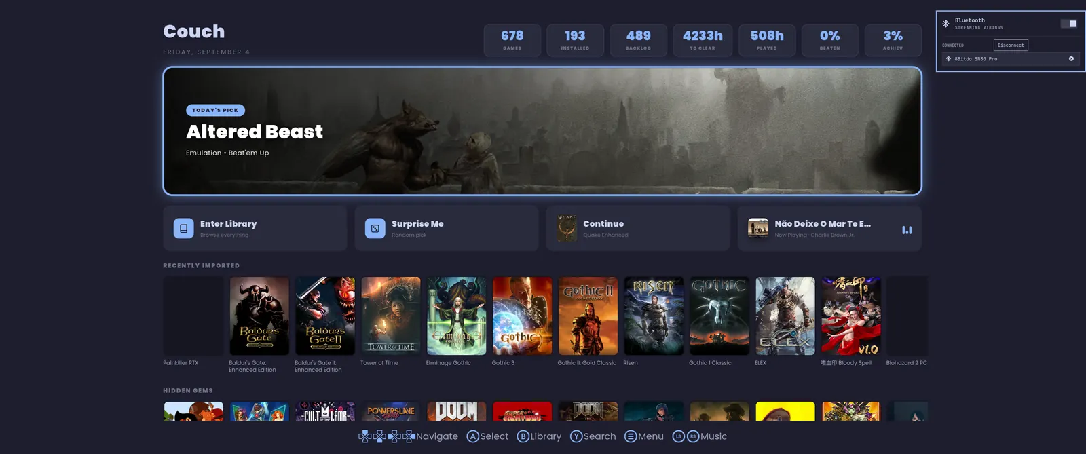This screenshot has height=454, width=1086.
Task: Open the Enter Library card
Action: pyautogui.click(x=255, y=229)
